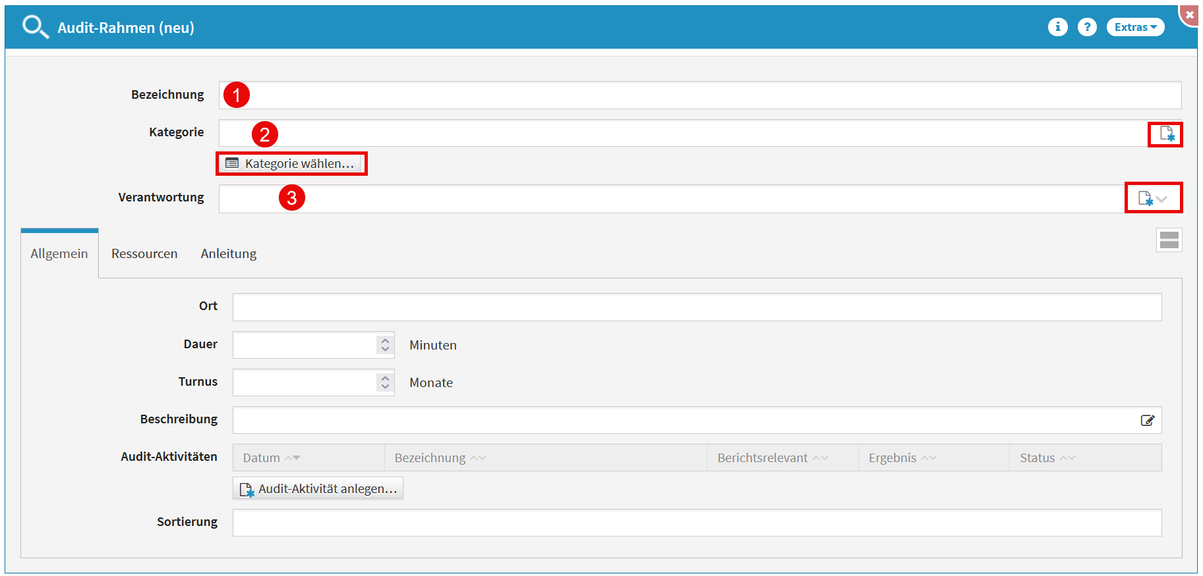Viewport: 1203px width, 576px height.
Task: Open the help question mark icon
Action: click(x=1087, y=27)
